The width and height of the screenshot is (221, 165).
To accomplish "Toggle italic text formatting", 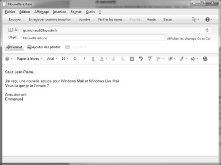I will 84,59.
